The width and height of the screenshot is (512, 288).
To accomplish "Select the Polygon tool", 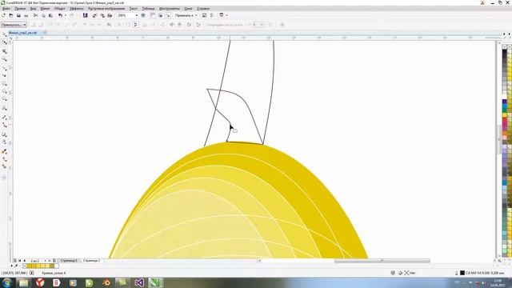I will tap(4, 98).
